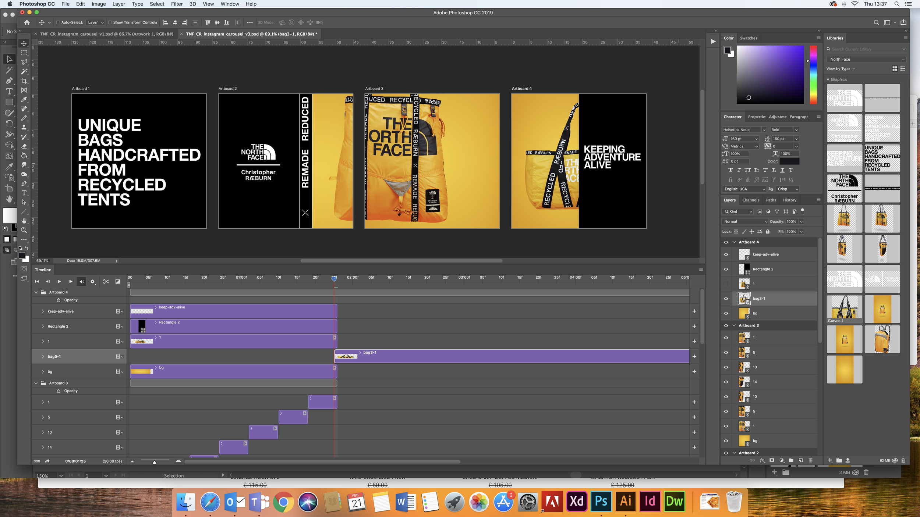Pick the Zoom tool magnifier

click(x=24, y=230)
